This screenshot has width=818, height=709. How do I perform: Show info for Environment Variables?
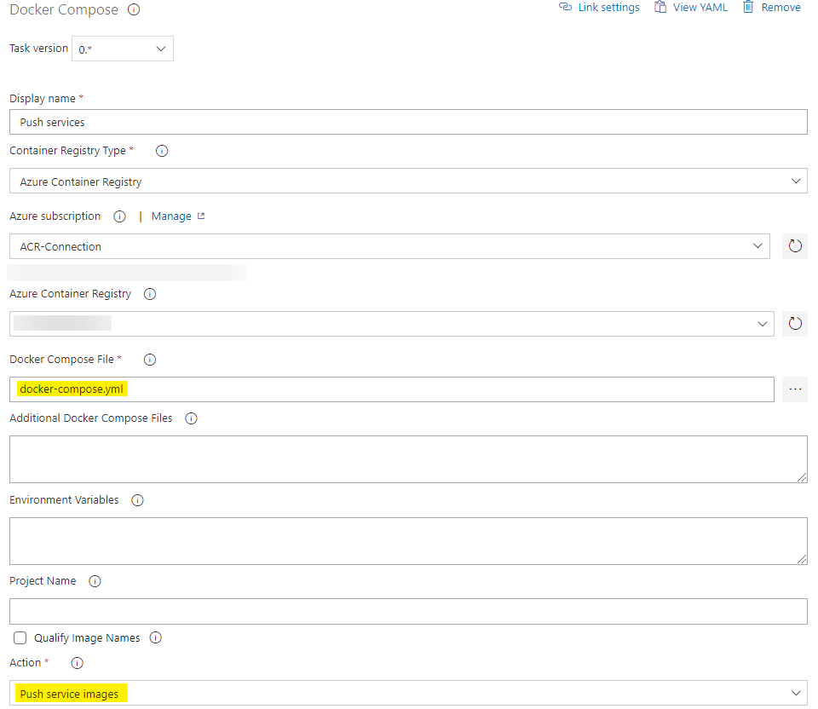[137, 500]
